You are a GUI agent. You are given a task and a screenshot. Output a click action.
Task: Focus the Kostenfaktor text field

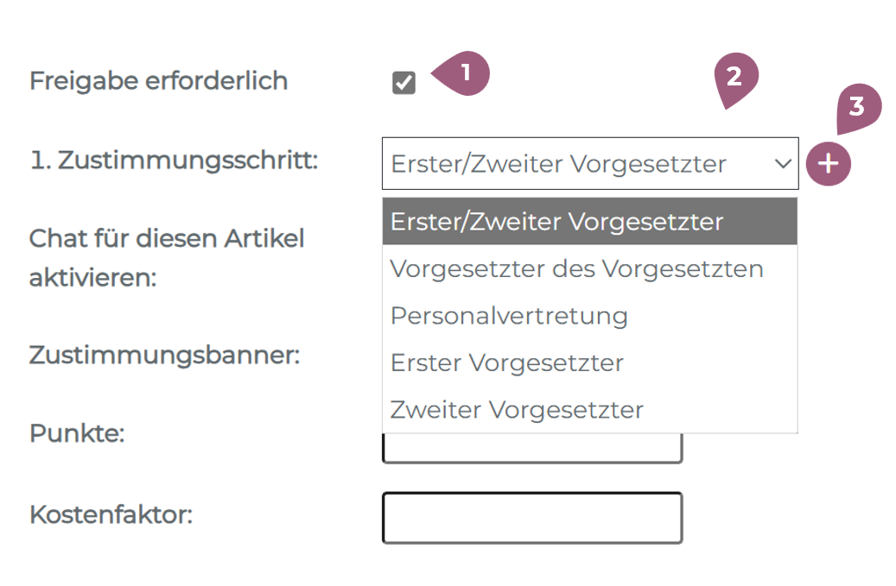pyautogui.click(x=531, y=518)
